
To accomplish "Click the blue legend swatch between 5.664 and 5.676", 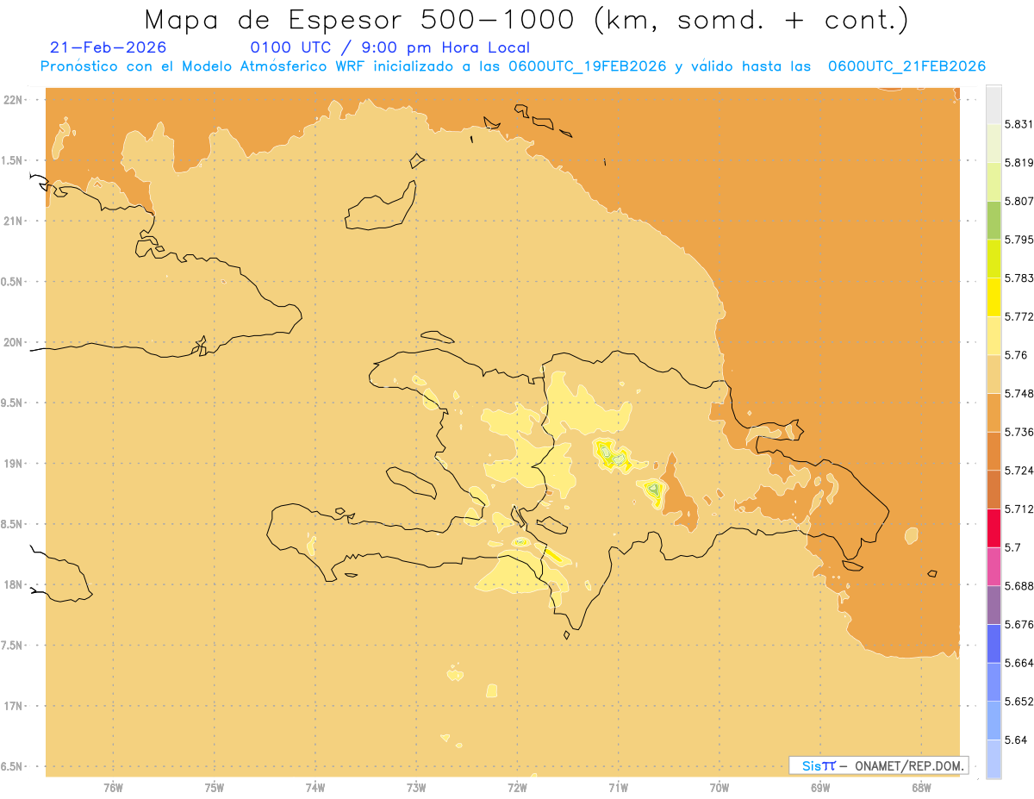I will [994, 643].
